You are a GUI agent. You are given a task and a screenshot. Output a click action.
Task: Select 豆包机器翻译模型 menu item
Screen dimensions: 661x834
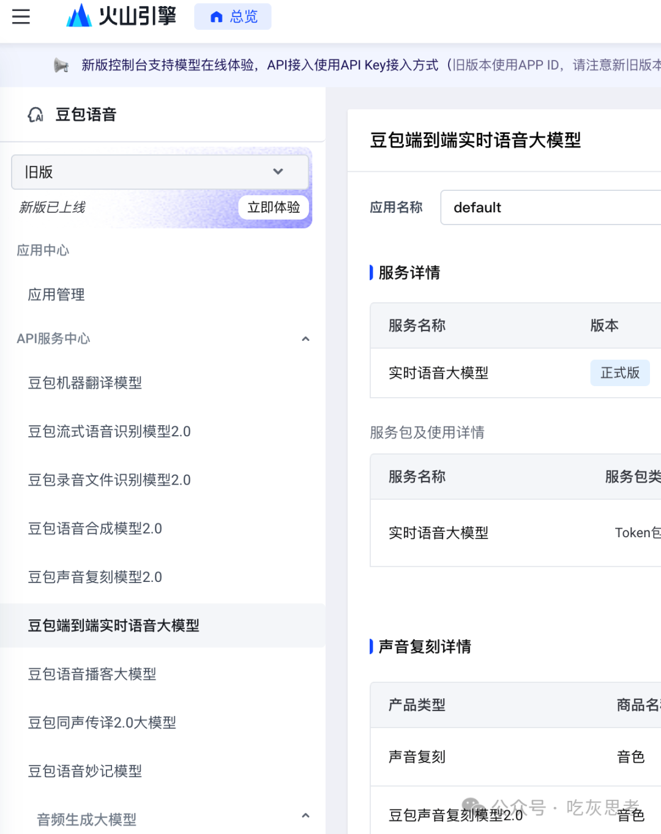click(x=85, y=383)
